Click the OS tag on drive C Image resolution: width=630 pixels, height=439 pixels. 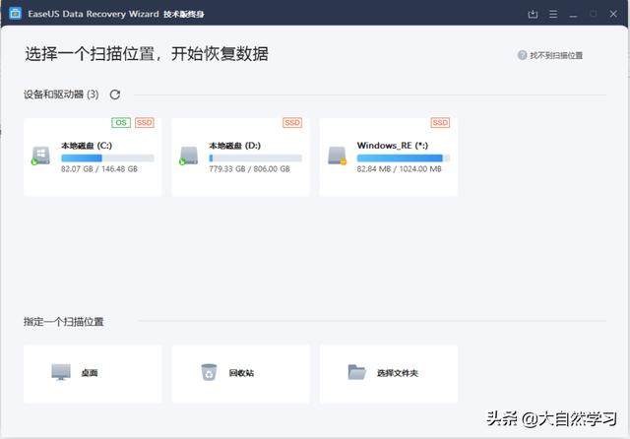[121, 122]
